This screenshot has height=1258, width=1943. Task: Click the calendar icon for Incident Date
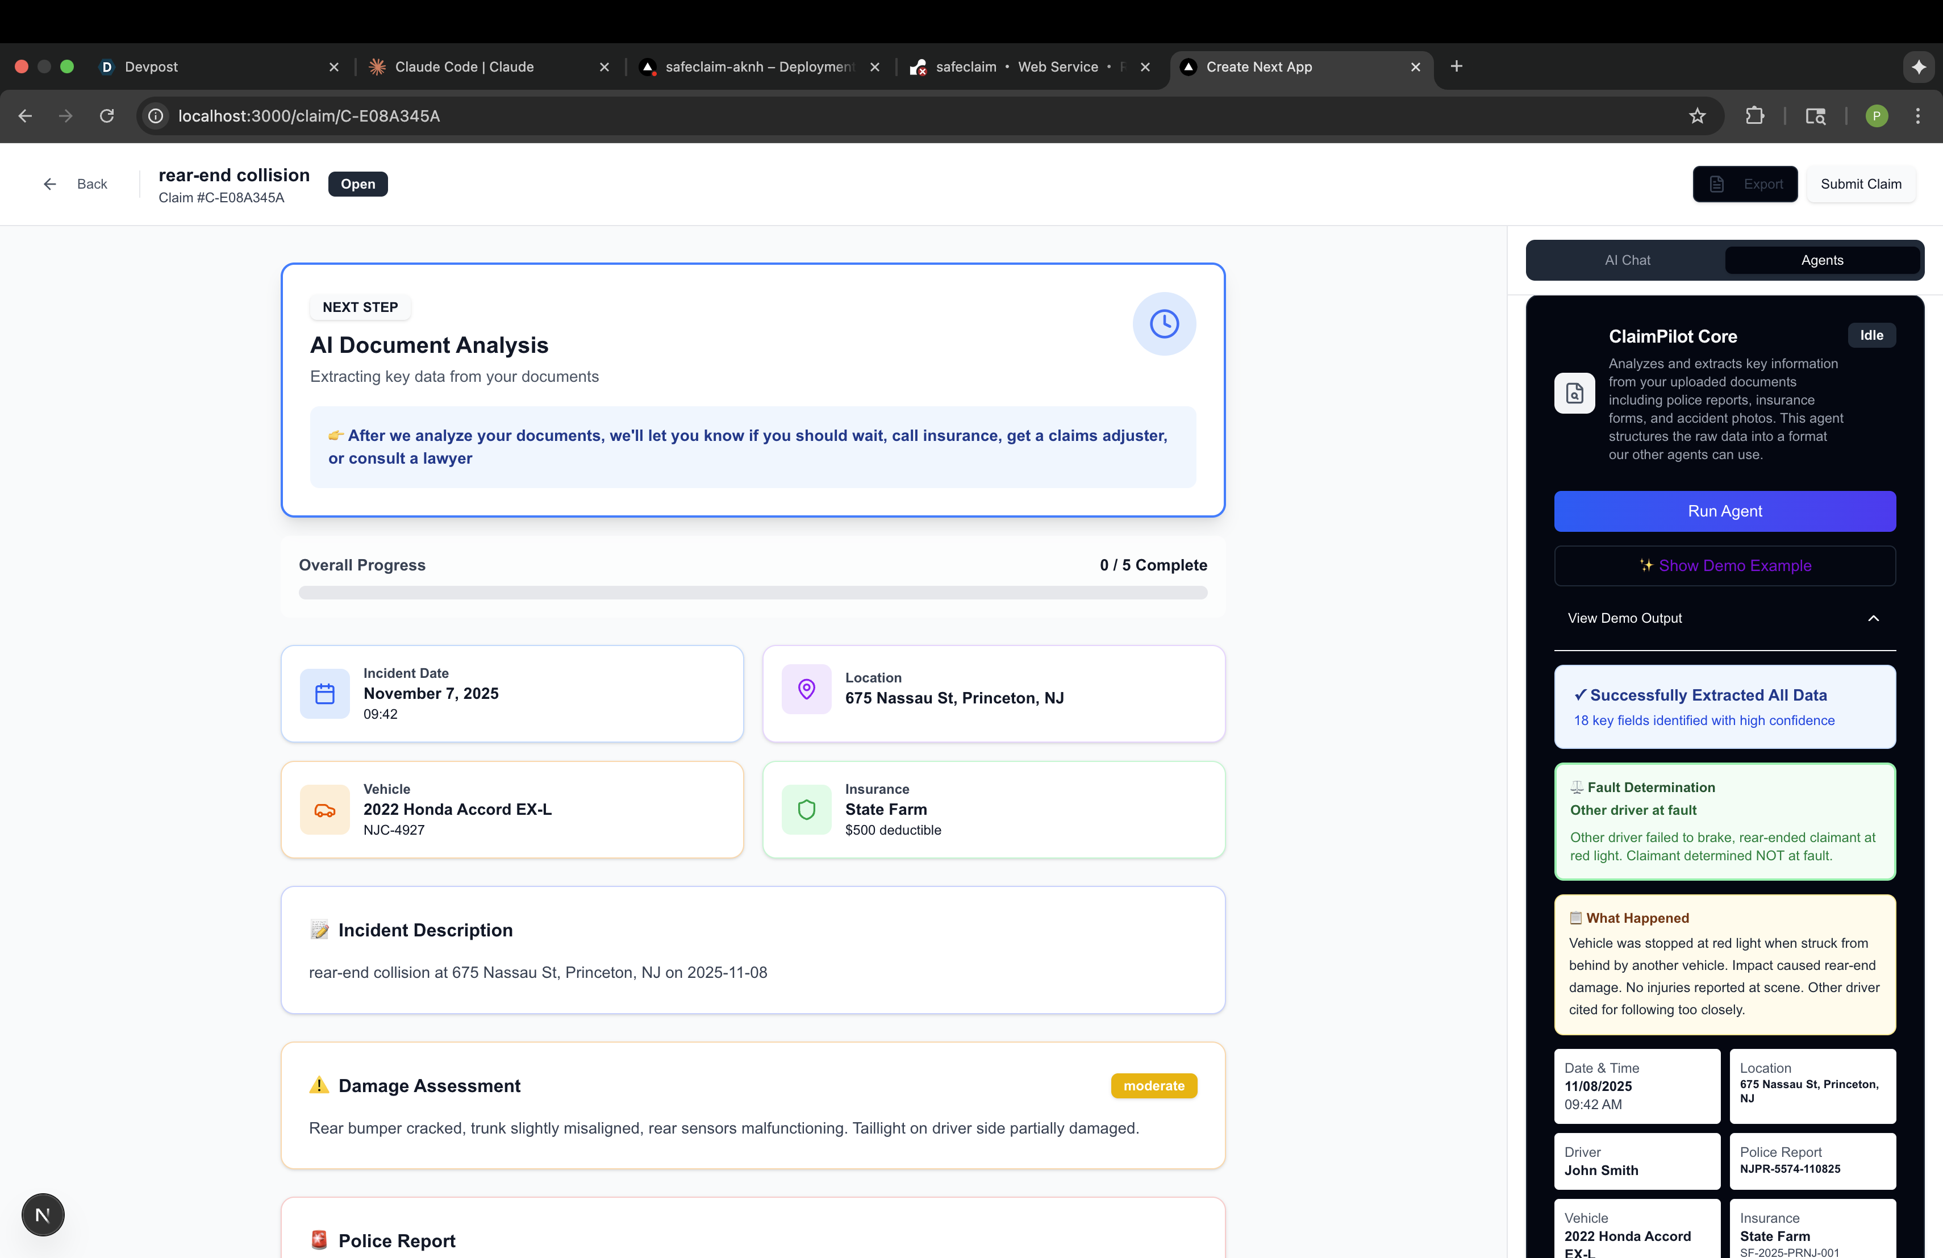tap(325, 694)
